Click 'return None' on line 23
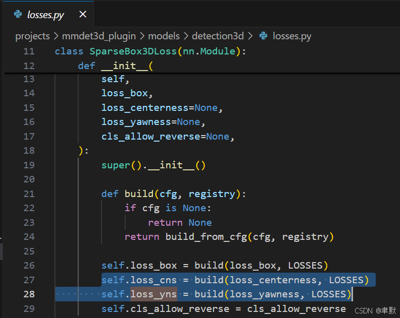The image size is (400, 318). 180,223
